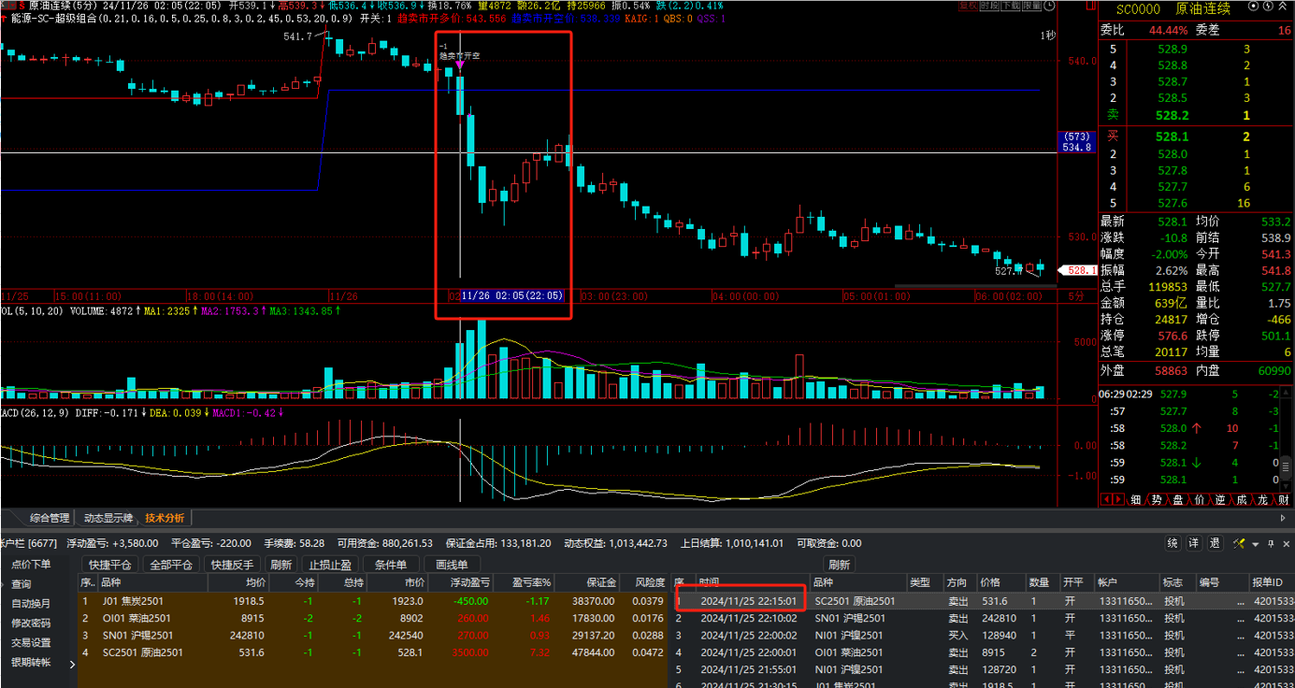
Task: Click the 快捷反手 button
Action: (232, 565)
